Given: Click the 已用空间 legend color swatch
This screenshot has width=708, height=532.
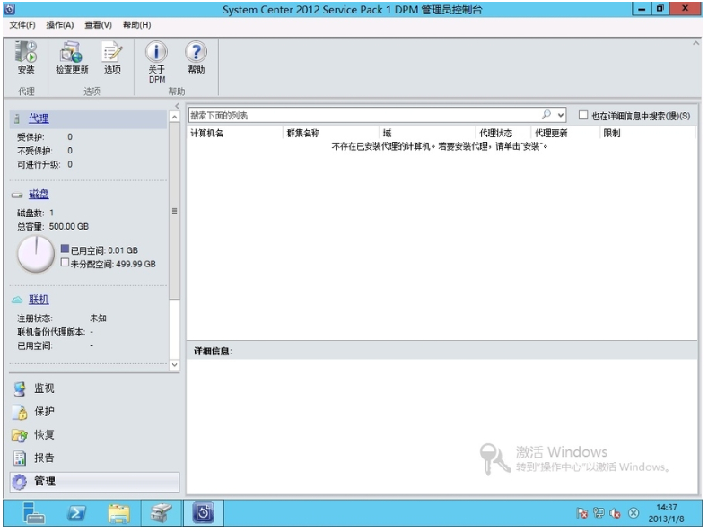Looking at the screenshot, I should 65,249.
